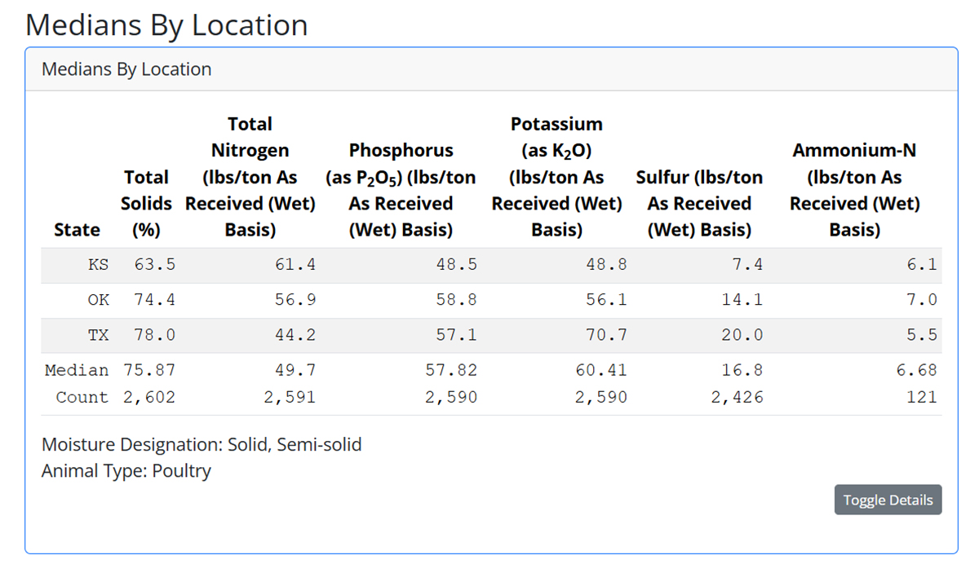Click the Count row label
The width and height of the screenshot is (979, 573).
pos(82,398)
